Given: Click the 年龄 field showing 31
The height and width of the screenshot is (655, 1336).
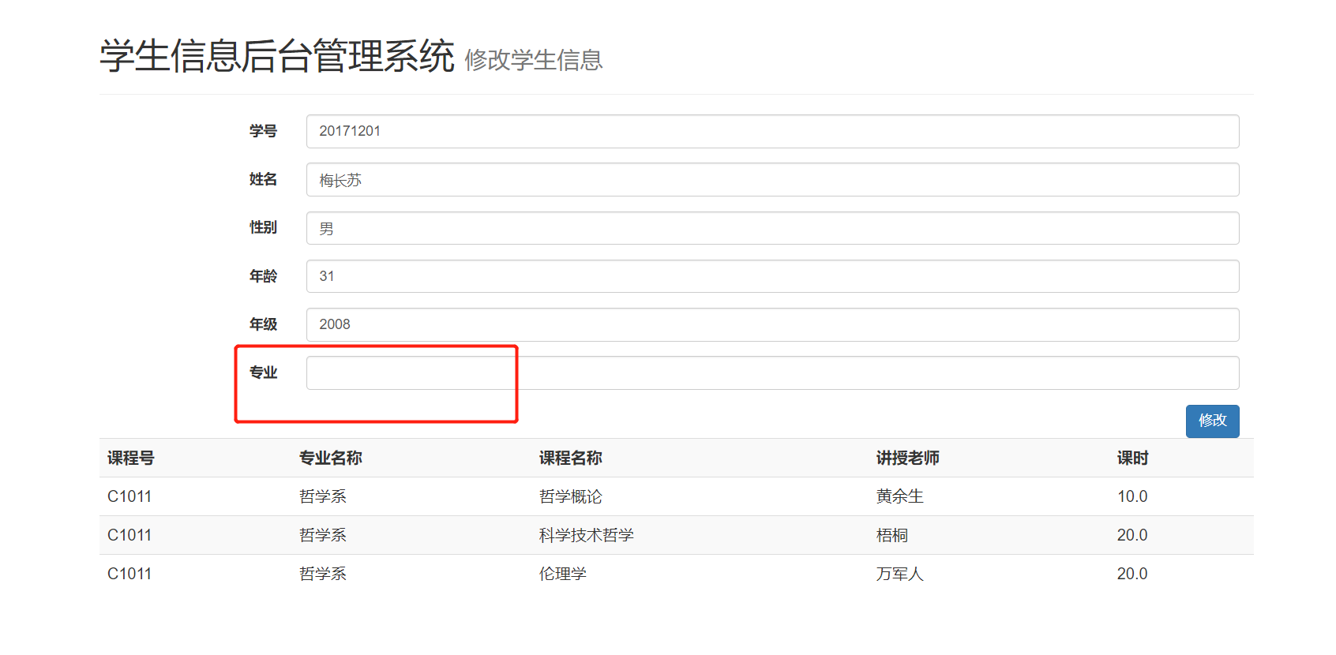Looking at the screenshot, I should click(772, 276).
